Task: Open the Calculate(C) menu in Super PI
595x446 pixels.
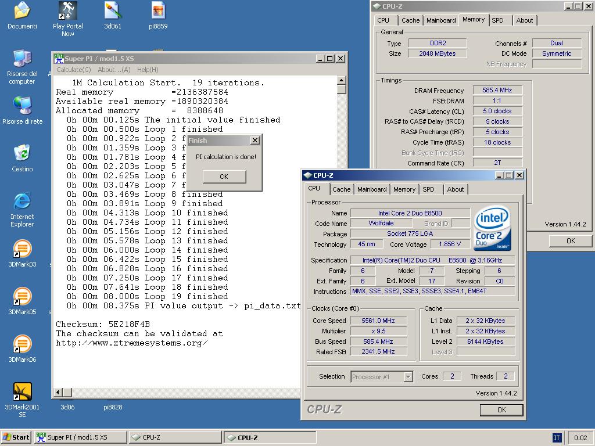Action: (74, 70)
